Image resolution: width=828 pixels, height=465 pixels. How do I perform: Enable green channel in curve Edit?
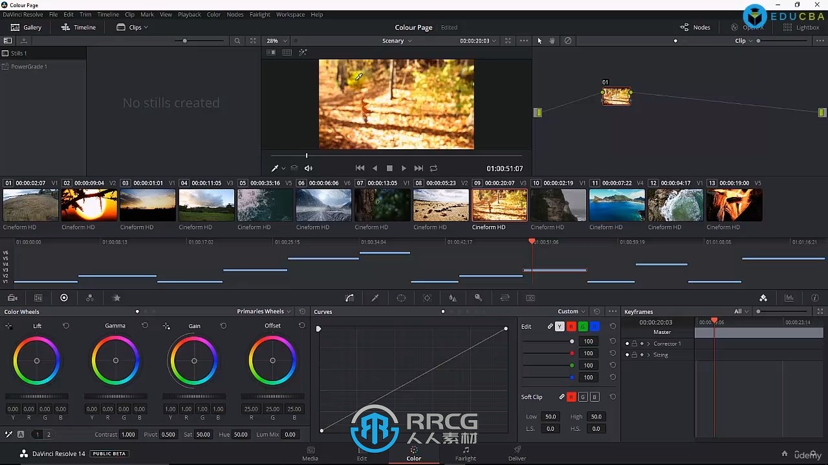583,327
